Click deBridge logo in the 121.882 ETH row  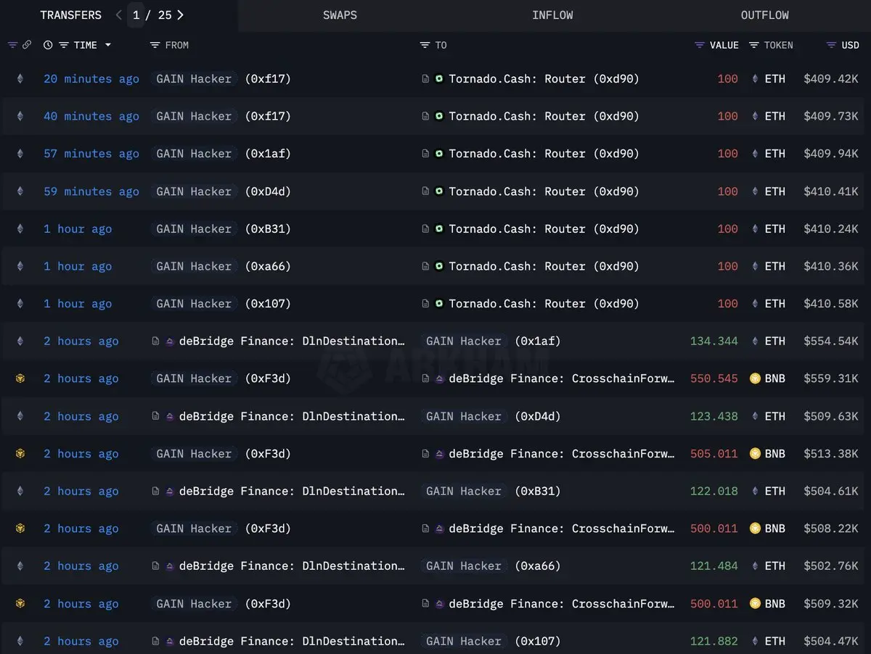point(170,641)
